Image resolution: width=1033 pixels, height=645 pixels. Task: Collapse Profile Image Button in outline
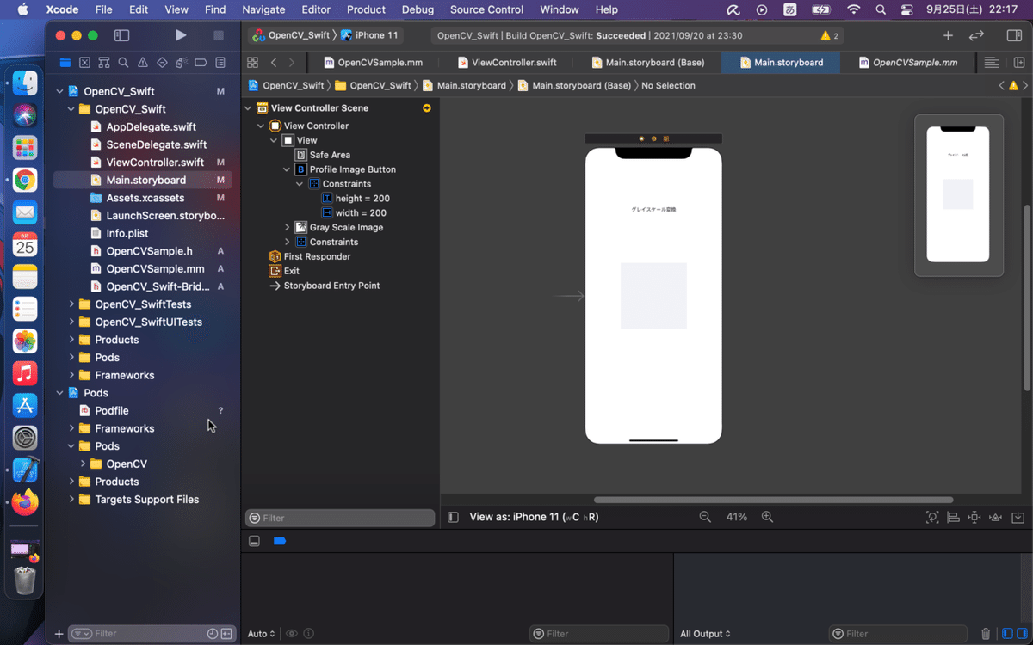[288, 169]
